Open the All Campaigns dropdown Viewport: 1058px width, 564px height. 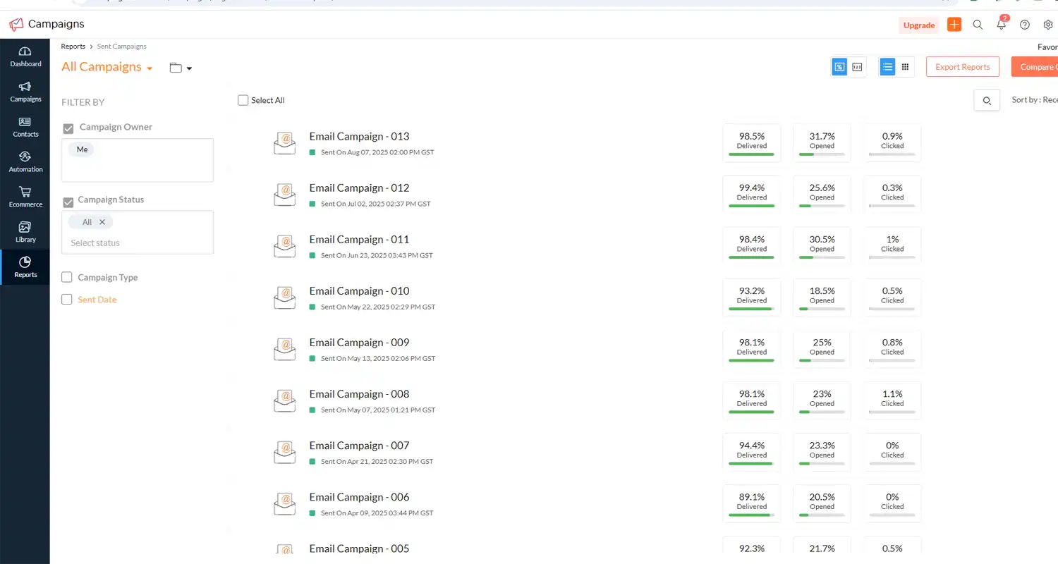click(107, 67)
